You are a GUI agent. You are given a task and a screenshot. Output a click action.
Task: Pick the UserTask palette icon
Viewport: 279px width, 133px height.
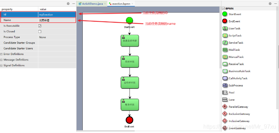225,28
